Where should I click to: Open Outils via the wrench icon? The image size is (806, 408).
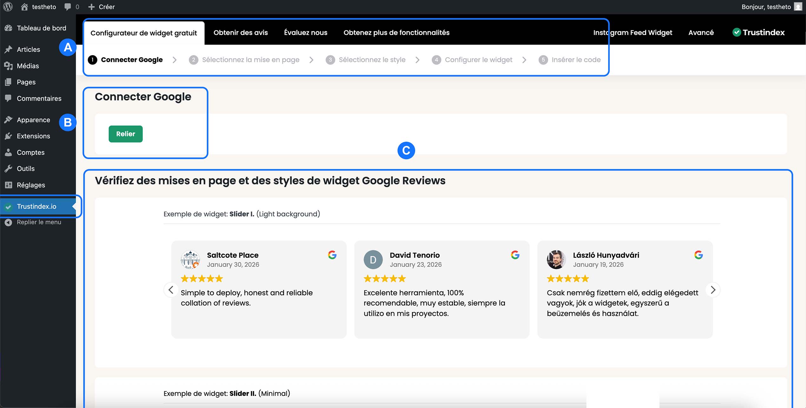click(9, 168)
